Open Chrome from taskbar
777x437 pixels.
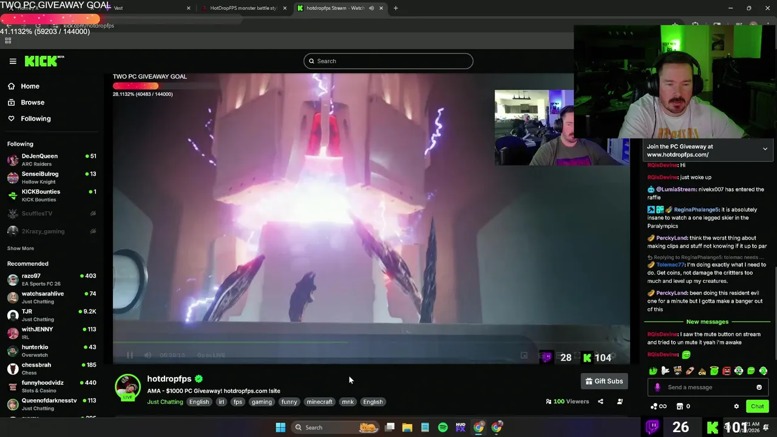(479, 427)
